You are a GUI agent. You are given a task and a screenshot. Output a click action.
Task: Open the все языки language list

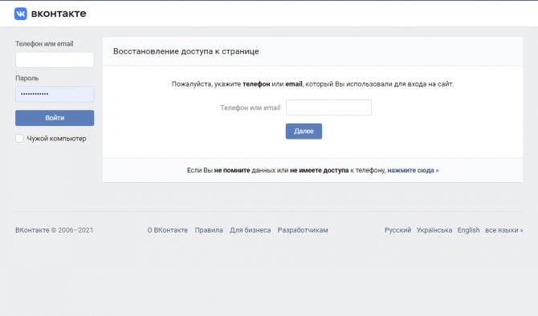[x=504, y=230]
